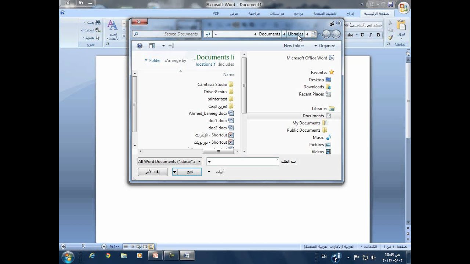
Task: Click the locations link under Documents library
Action: 206,64
